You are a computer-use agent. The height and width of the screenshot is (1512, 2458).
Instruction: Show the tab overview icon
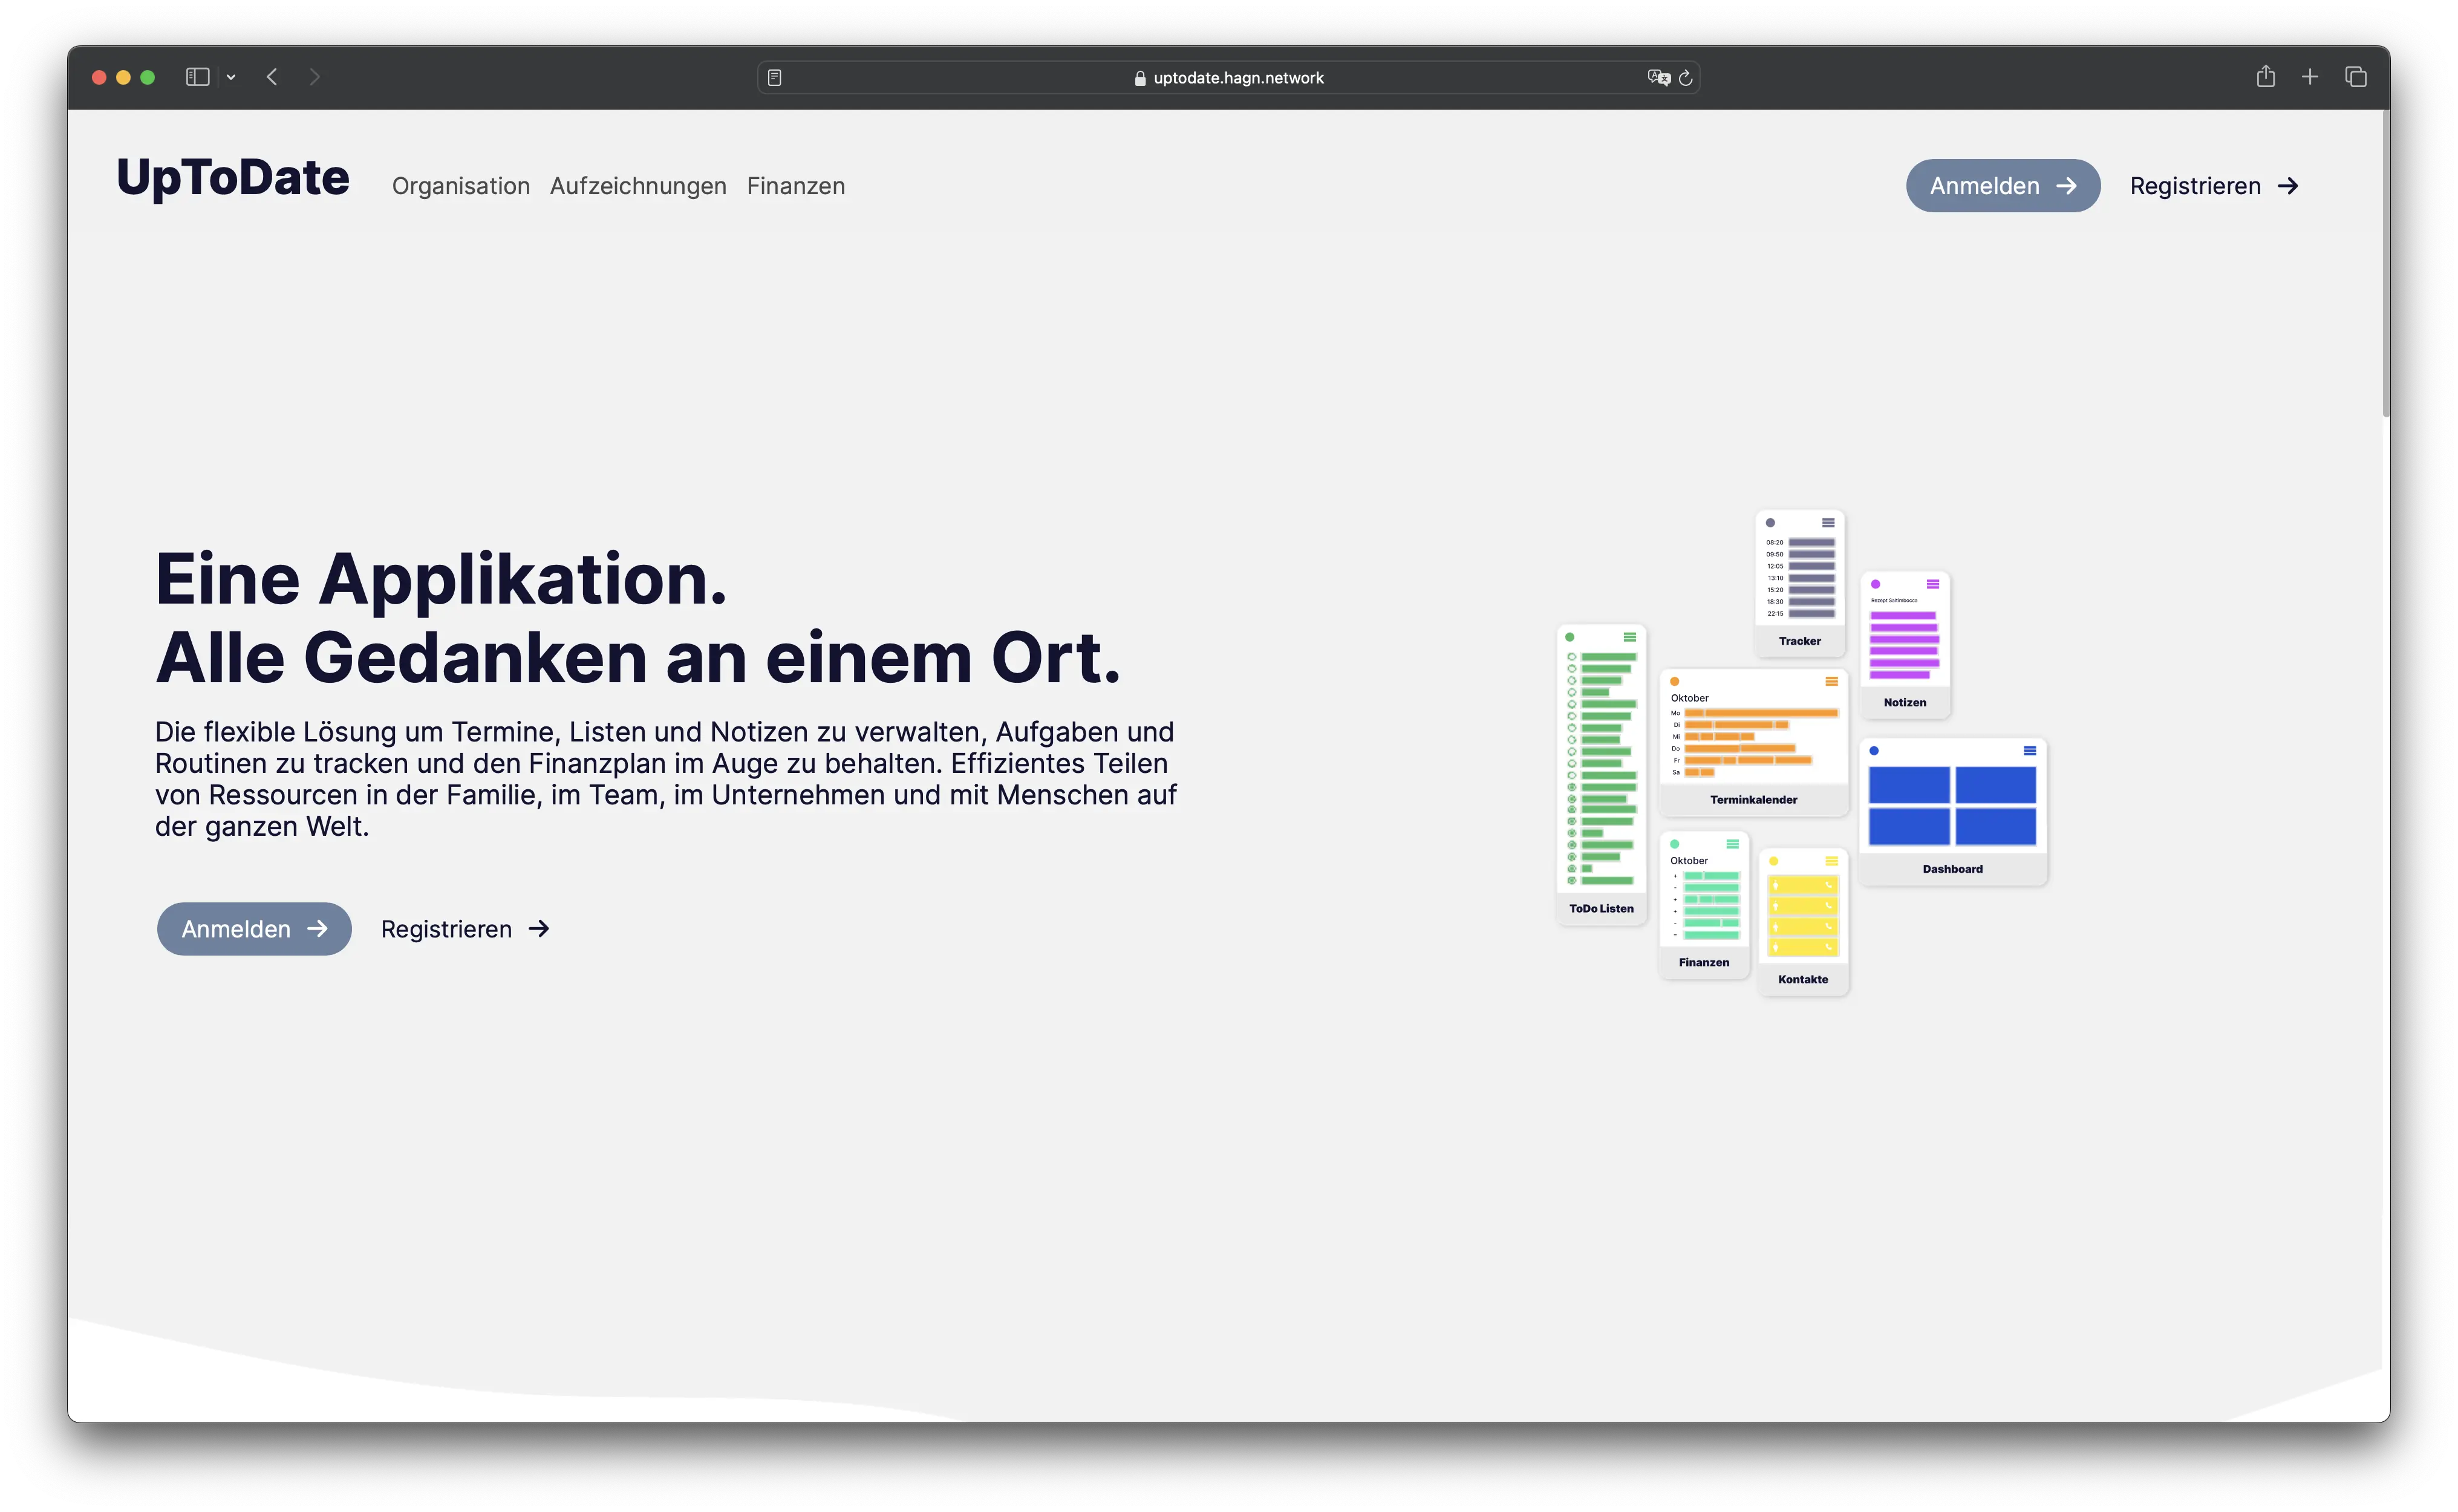2356,77
